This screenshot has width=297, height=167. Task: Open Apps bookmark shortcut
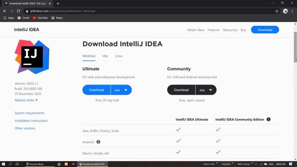click(x=8, y=18)
